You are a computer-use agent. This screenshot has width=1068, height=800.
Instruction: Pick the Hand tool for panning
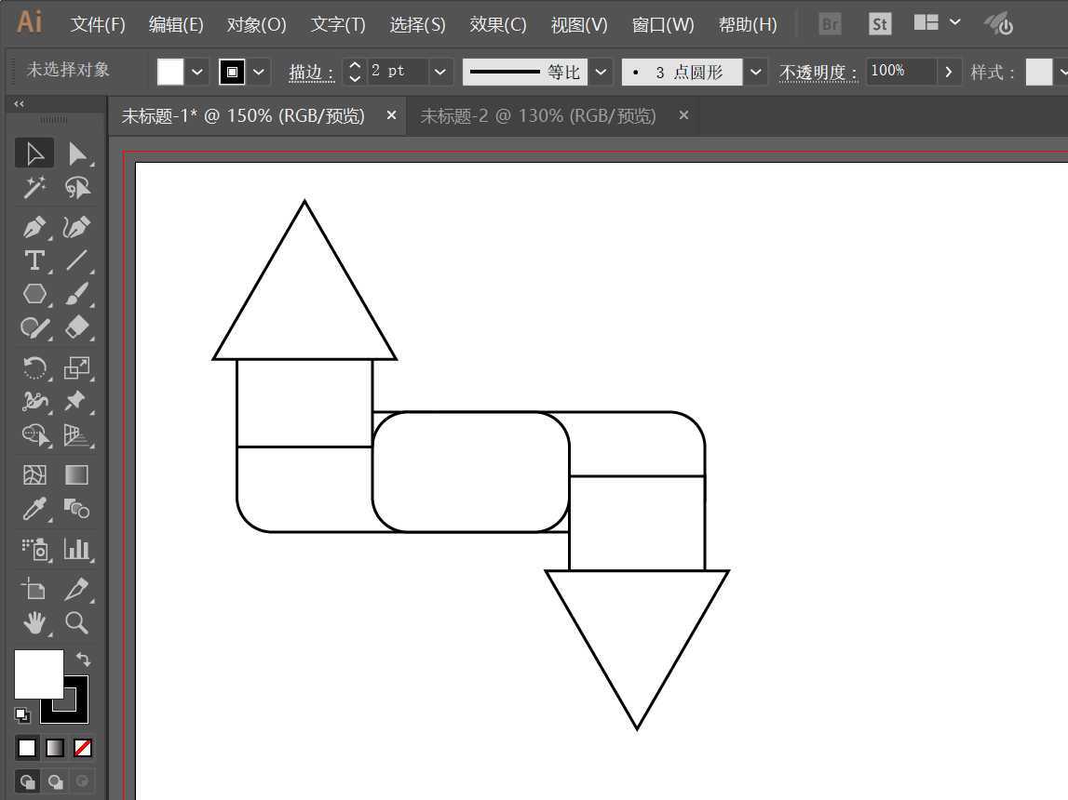point(34,623)
